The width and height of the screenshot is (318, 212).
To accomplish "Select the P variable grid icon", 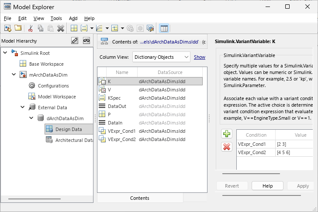I will tap(102, 114).
